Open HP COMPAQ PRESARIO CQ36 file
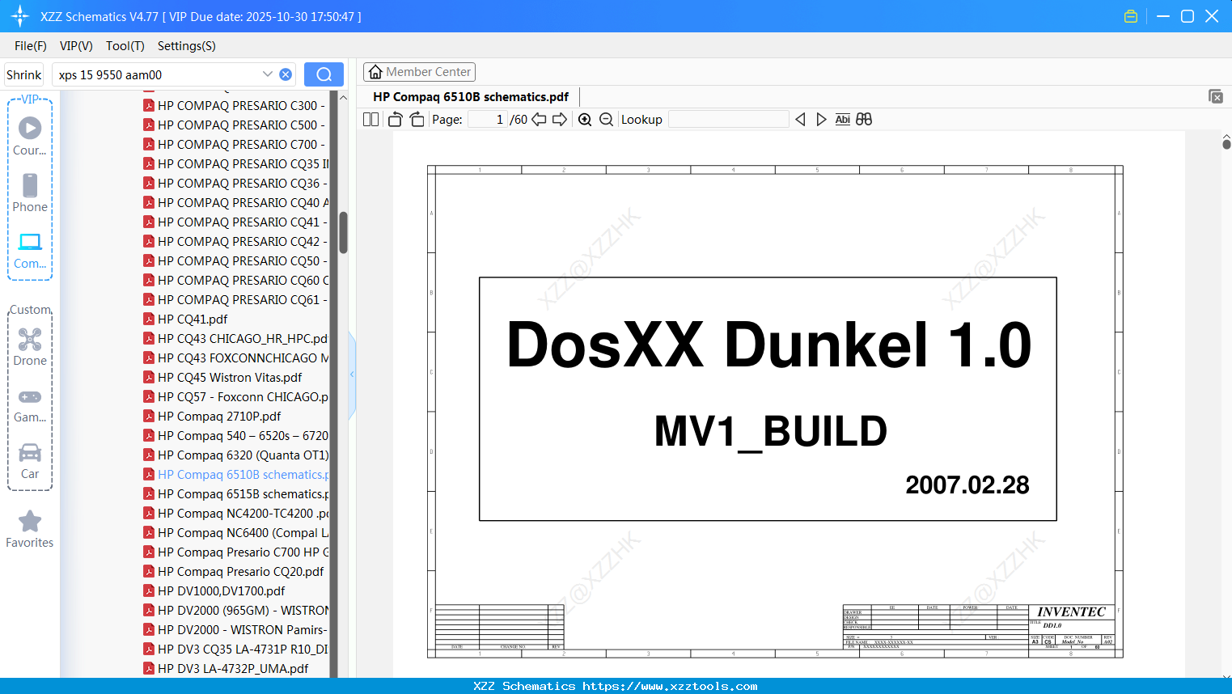The image size is (1232, 694). (235, 183)
